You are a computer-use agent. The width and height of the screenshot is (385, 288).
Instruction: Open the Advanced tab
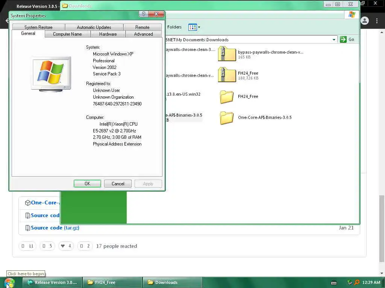(x=143, y=34)
